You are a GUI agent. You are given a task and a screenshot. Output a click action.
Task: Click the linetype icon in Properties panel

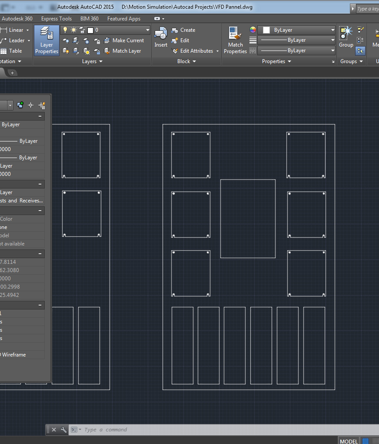tap(253, 50)
